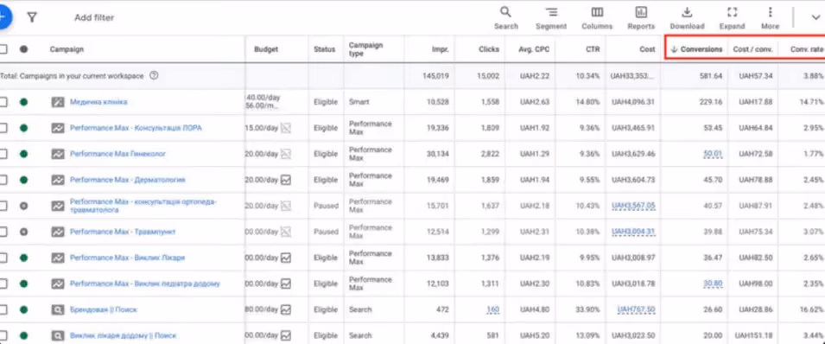Select checkbox for Медична клініка campaign
The height and width of the screenshot is (344, 825).
click(x=3, y=102)
